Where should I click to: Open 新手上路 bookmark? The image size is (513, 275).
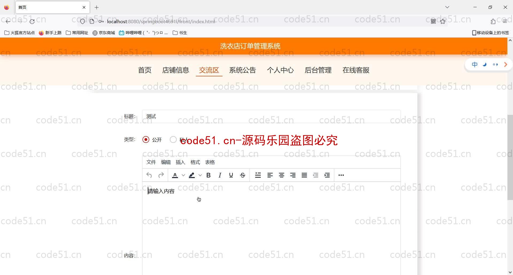coord(50,33)
